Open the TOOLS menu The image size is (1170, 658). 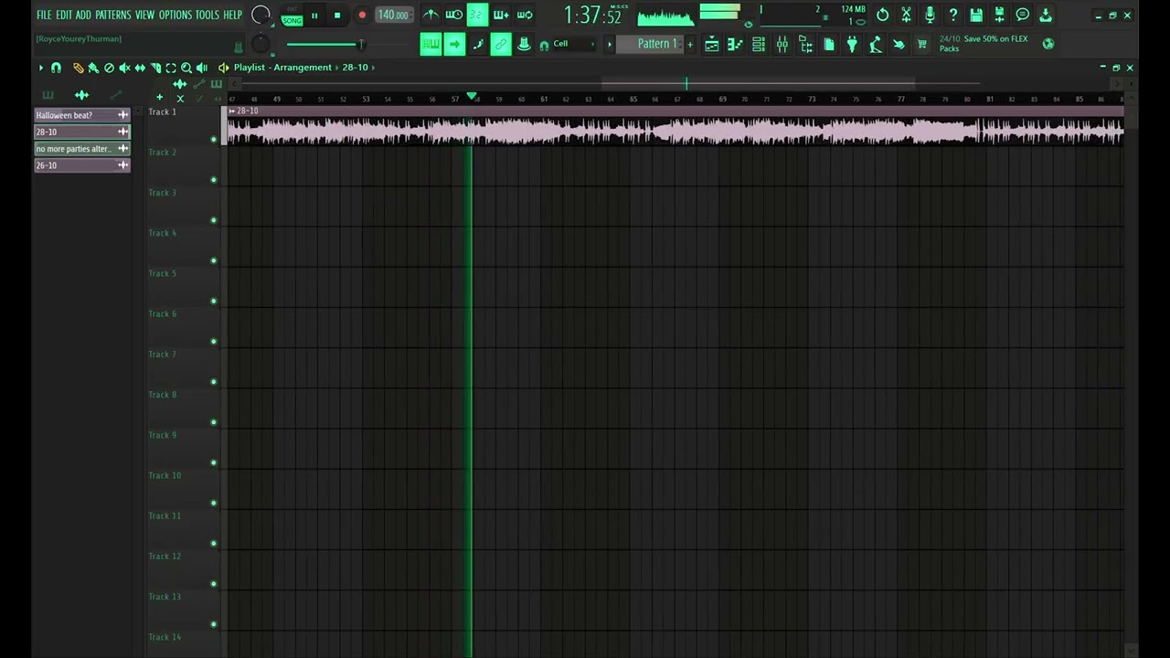point(207,15)
